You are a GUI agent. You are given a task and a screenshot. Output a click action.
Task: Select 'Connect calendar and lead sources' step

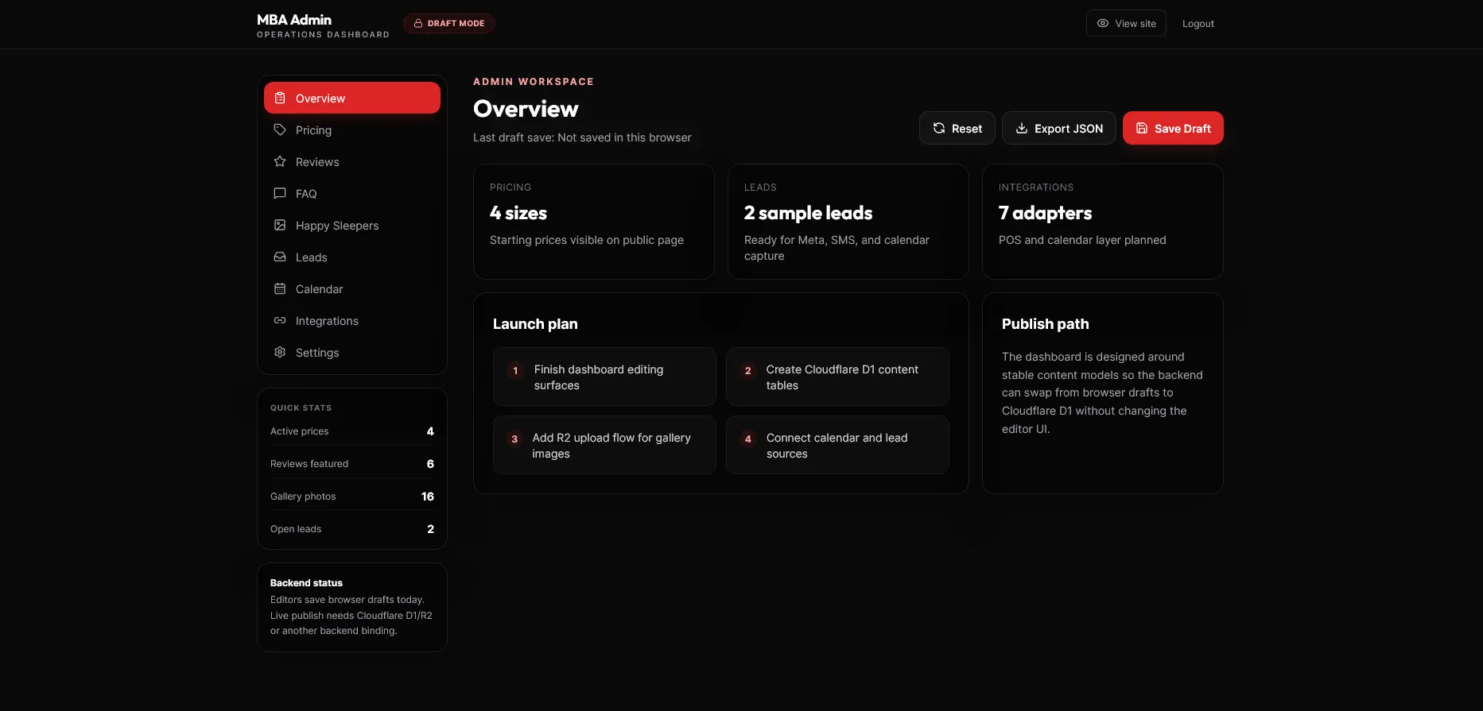click(x=837, y=445)
